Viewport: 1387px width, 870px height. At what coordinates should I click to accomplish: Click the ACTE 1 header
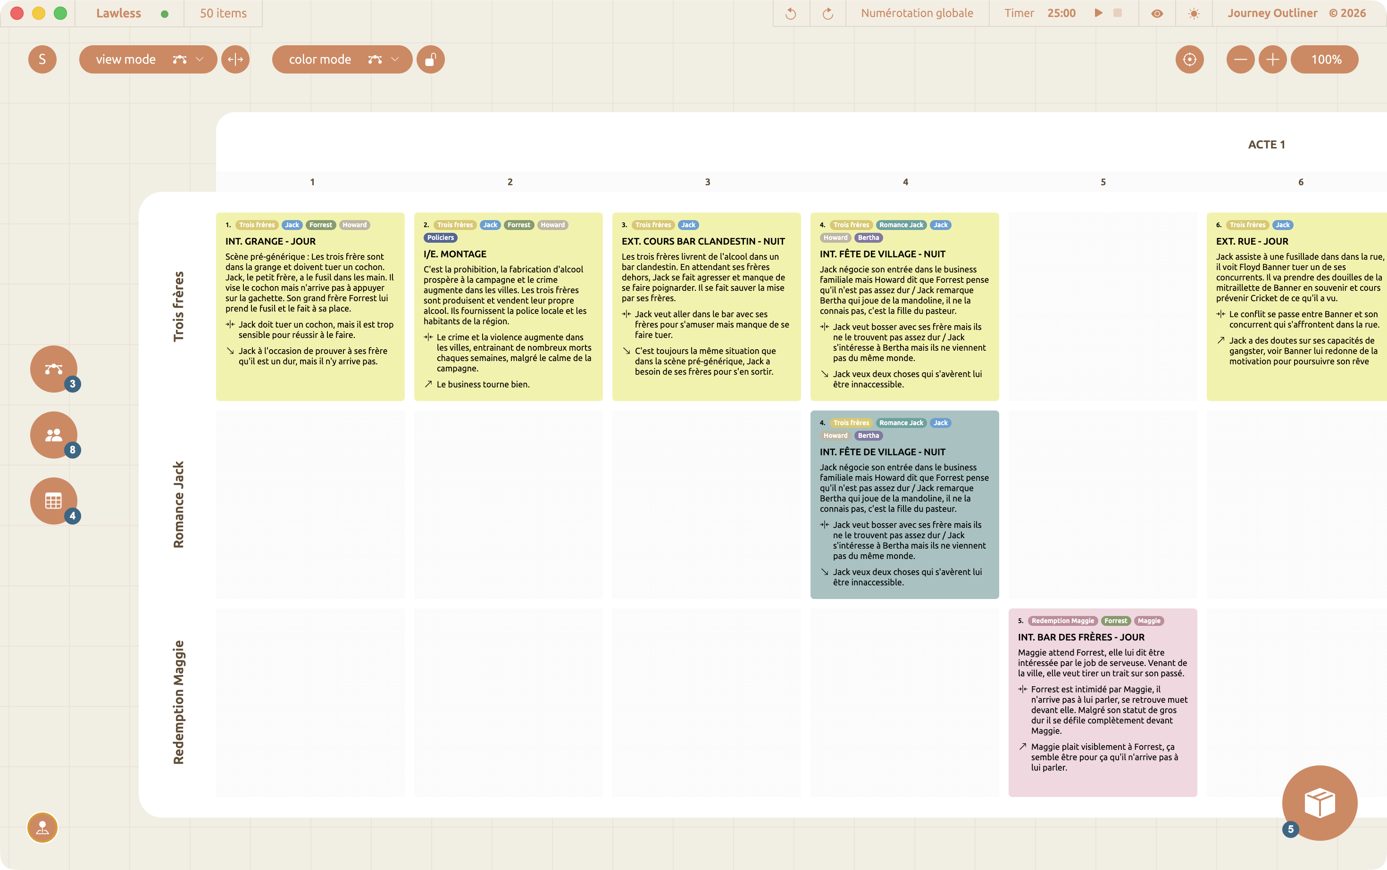1266,144
